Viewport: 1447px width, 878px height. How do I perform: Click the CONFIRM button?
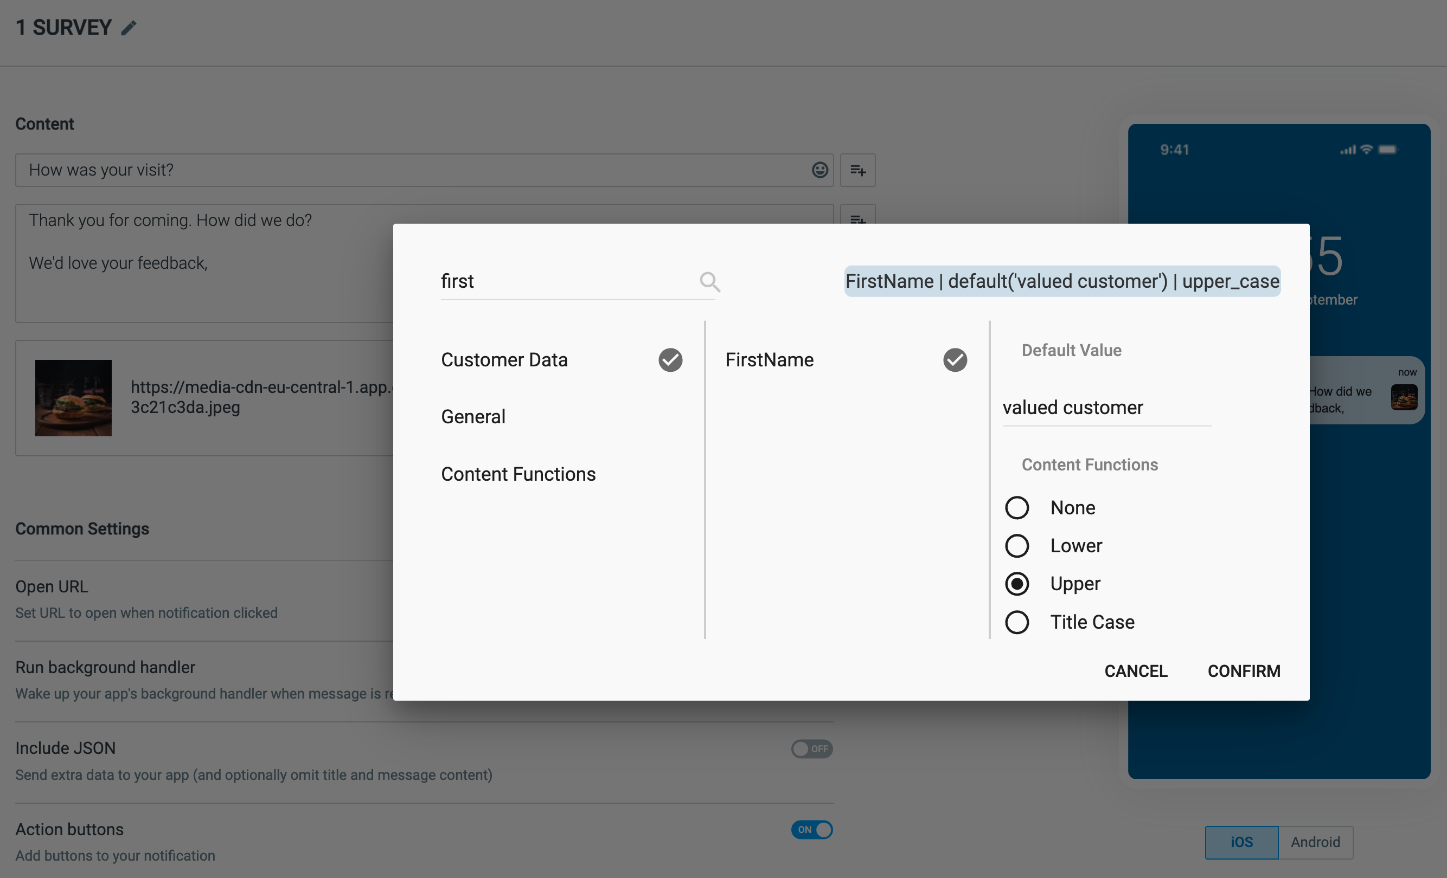coord(1244,671)
